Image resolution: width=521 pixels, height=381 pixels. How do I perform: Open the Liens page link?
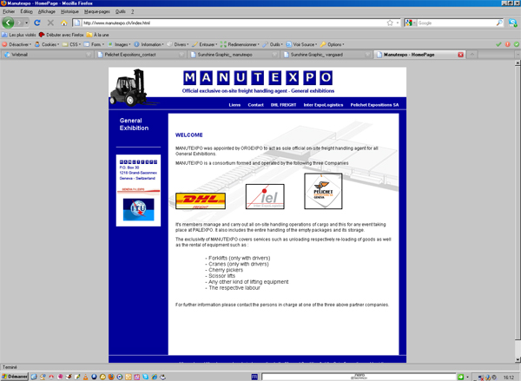pos(234,105)
